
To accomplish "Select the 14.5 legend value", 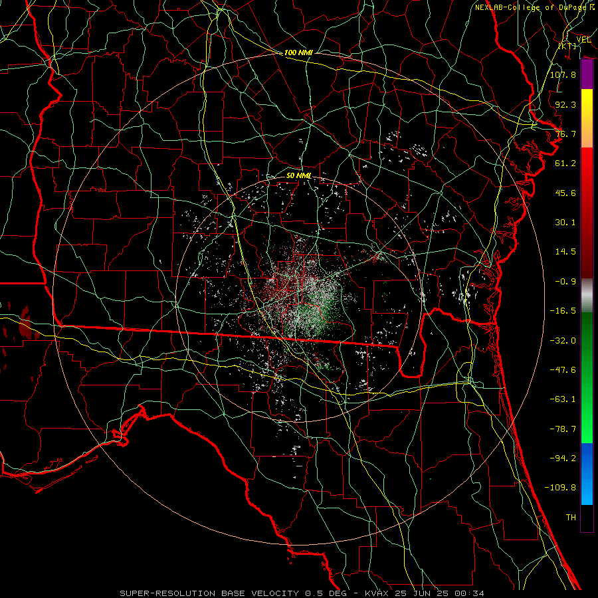I will click(x=565, y=252).
